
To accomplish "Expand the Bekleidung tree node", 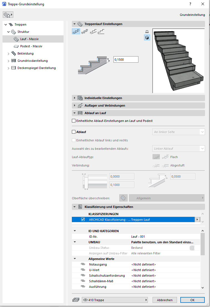I will 9,53.
